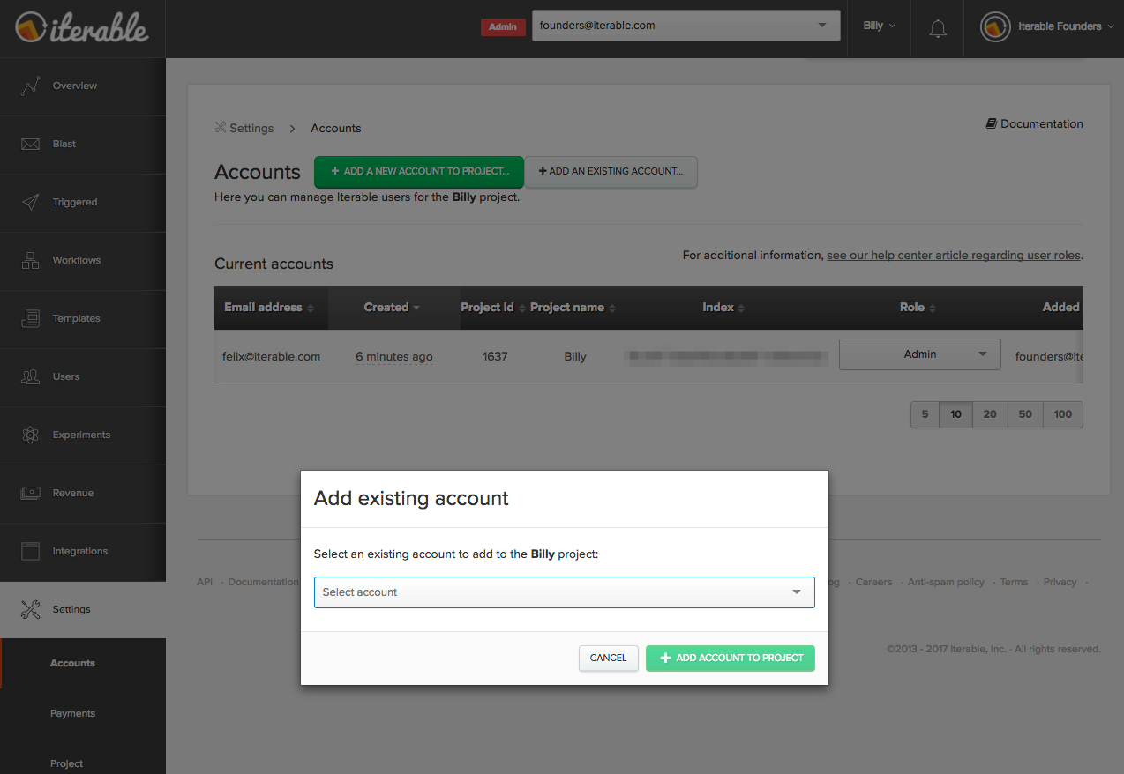Click Add Account to Project button
This screenshot has width=1124, height=774.
tap(731, 658)
